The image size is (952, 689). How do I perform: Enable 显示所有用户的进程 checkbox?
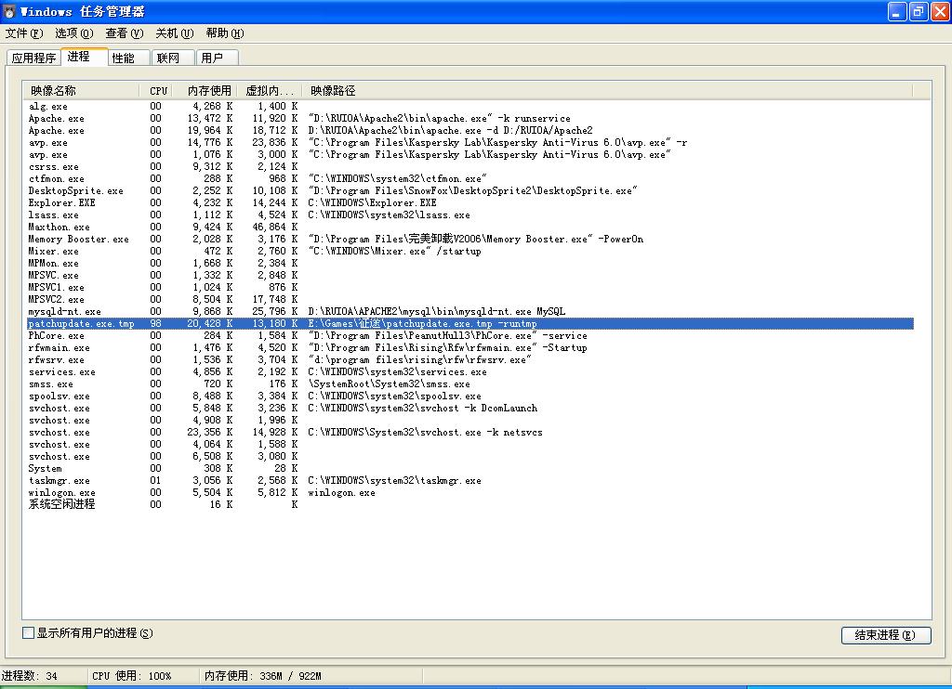pyautogui.click(x=28, y=633)
